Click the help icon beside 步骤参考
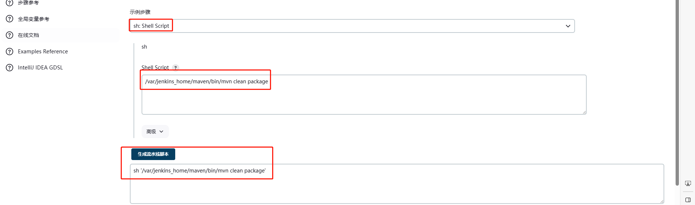Image resolution: width=695 pixels, height=205 pixels. pyautogui.click(x=10, y=3)
